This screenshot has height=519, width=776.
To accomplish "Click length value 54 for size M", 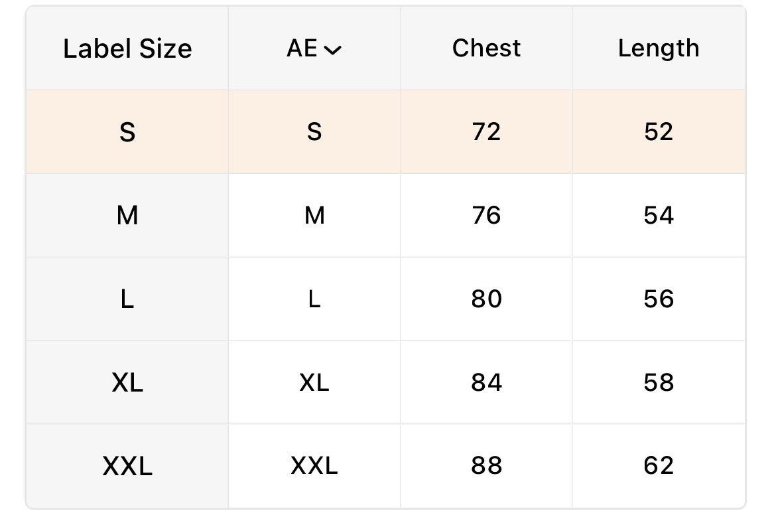I will [x=659, y=216].
